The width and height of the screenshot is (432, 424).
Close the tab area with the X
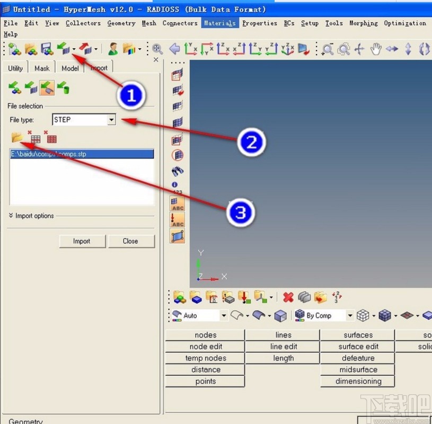[156, 59]
